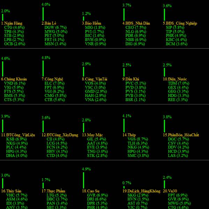209x209 pixels.
Task: Click the MIG (1.8%) entry
Action: [95, 28]
